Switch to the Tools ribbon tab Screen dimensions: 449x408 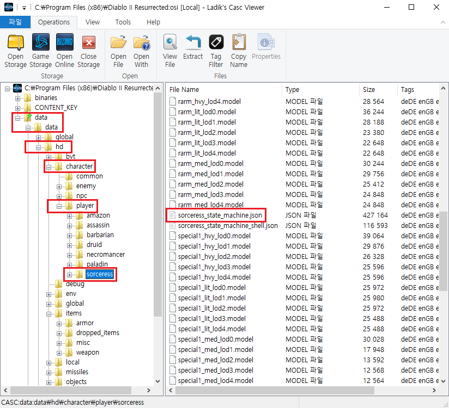point(123,22)
